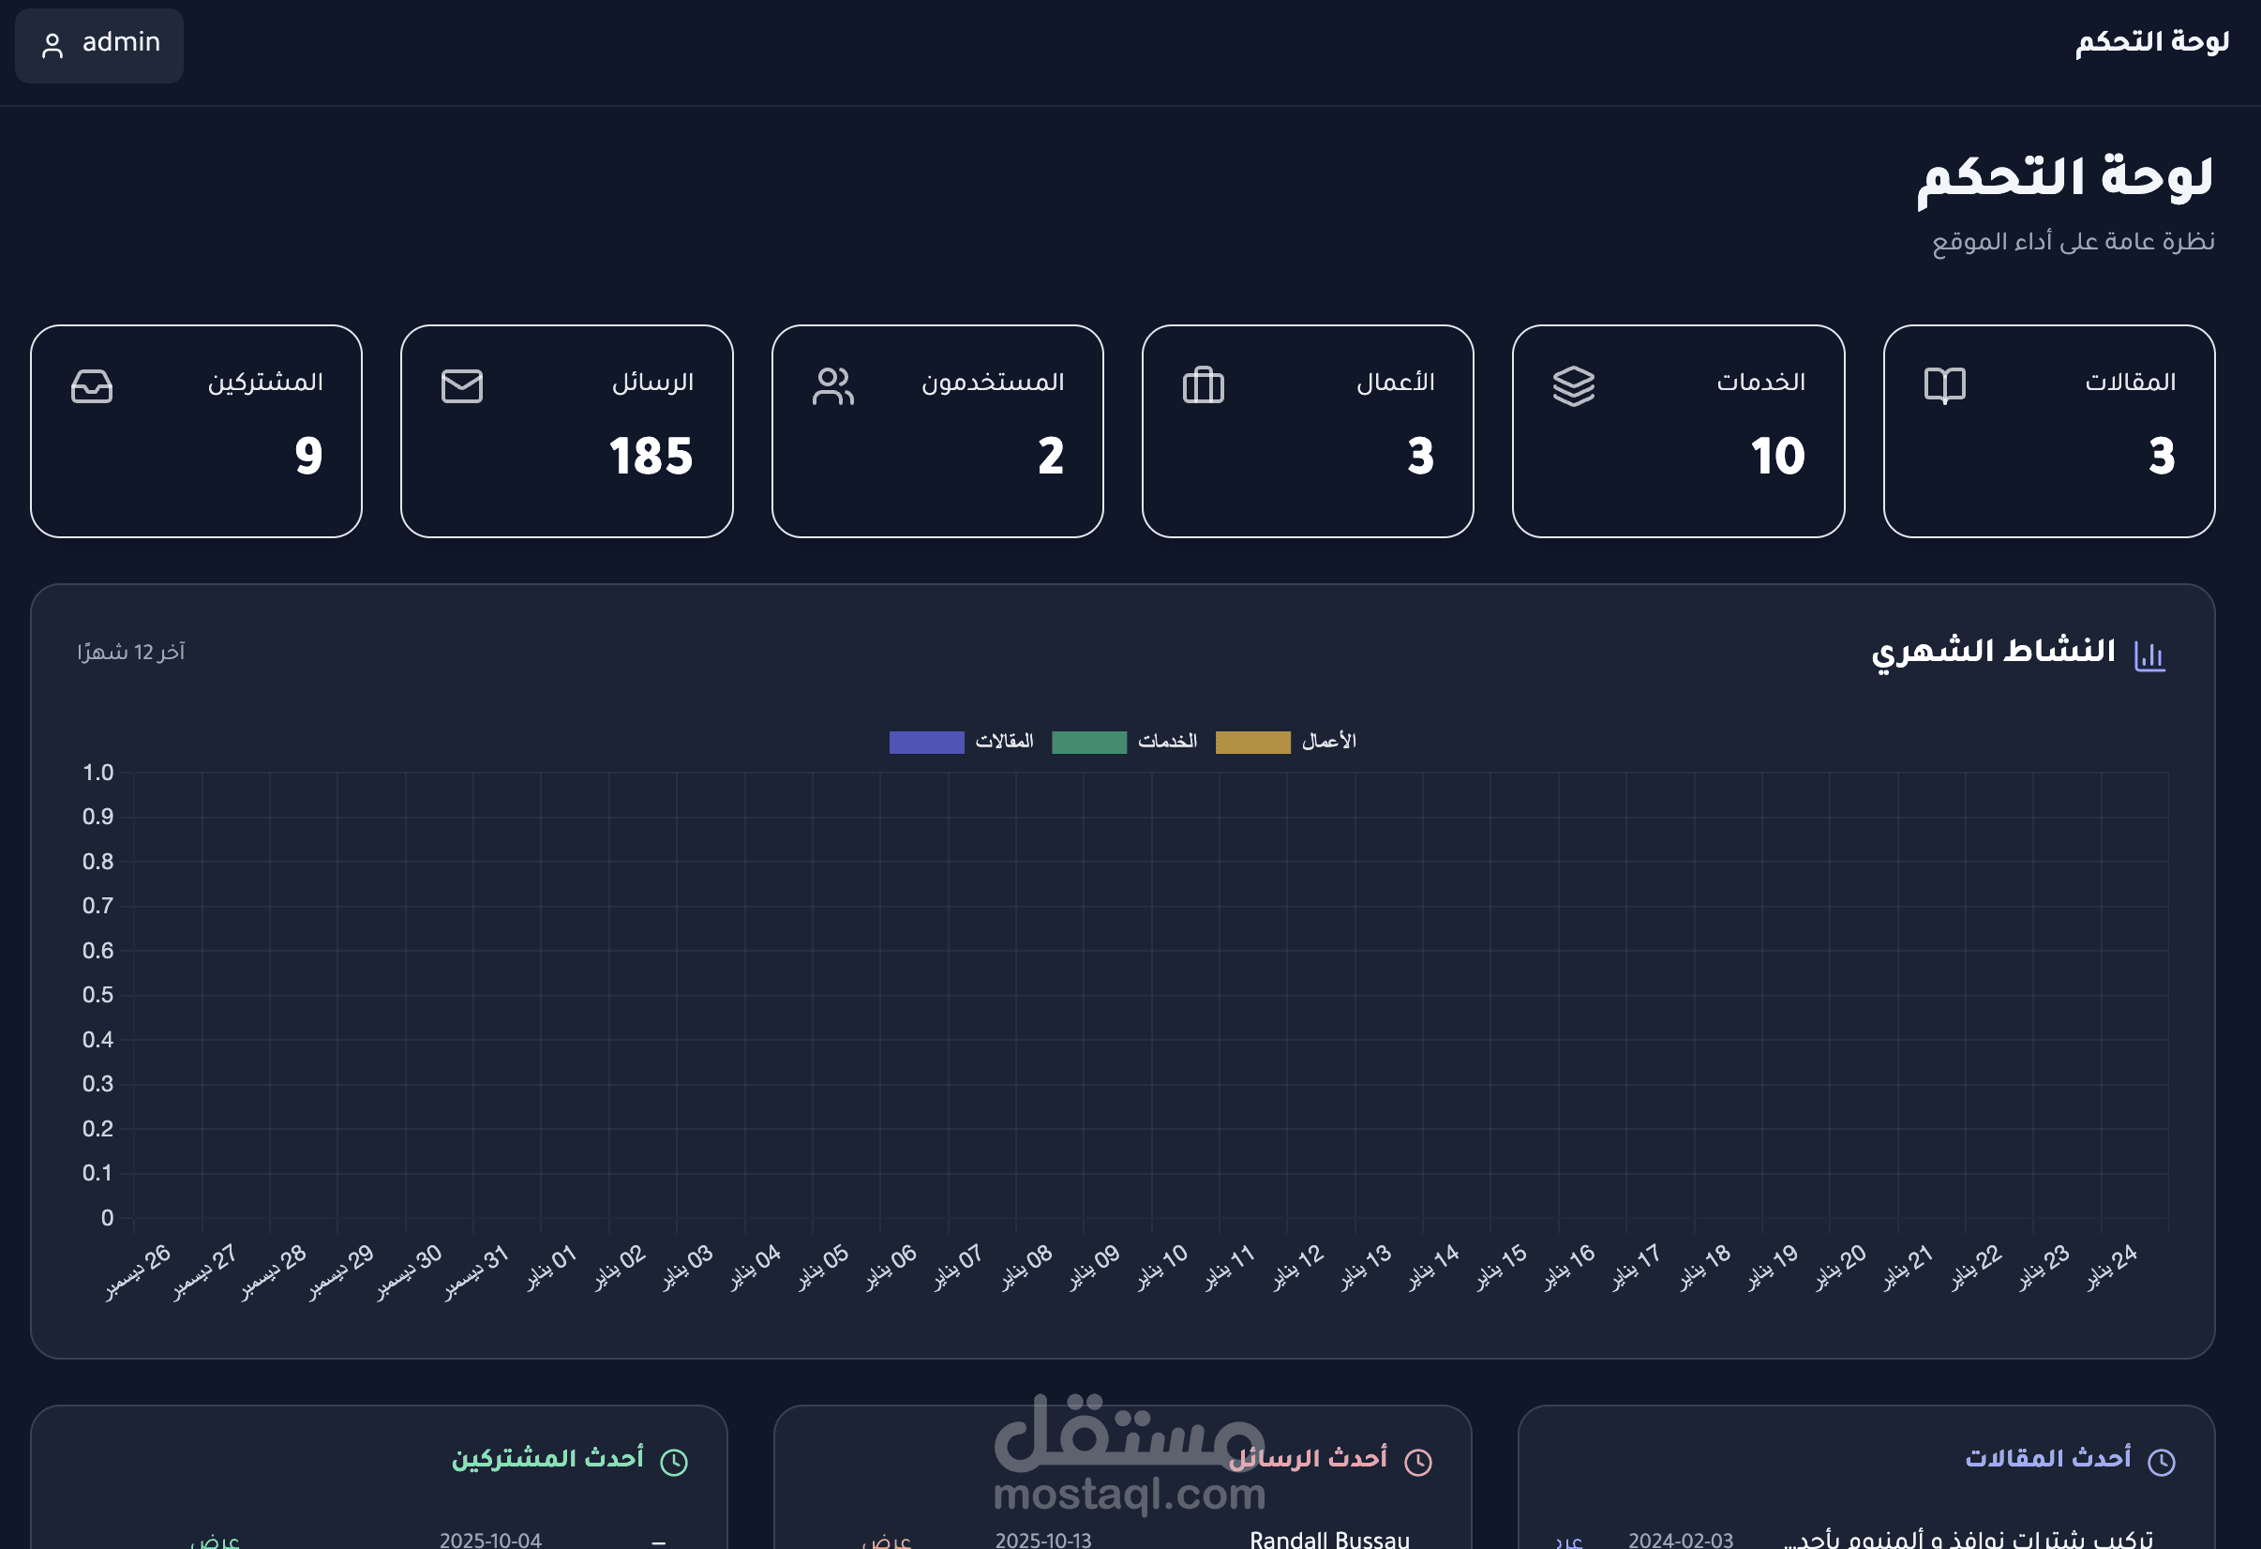Click the articles book icon

pyautogui.click(x=1944, y=385)
